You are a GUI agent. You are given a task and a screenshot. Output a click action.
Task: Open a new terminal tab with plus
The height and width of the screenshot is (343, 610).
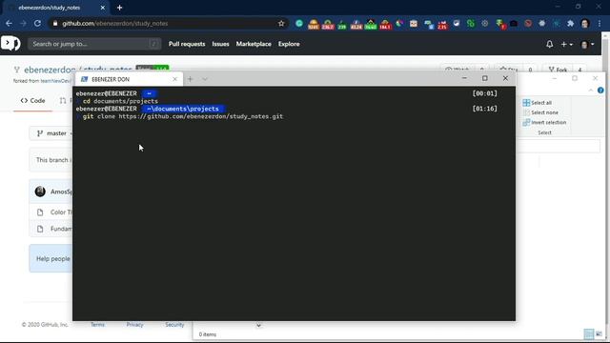[191, 79]
